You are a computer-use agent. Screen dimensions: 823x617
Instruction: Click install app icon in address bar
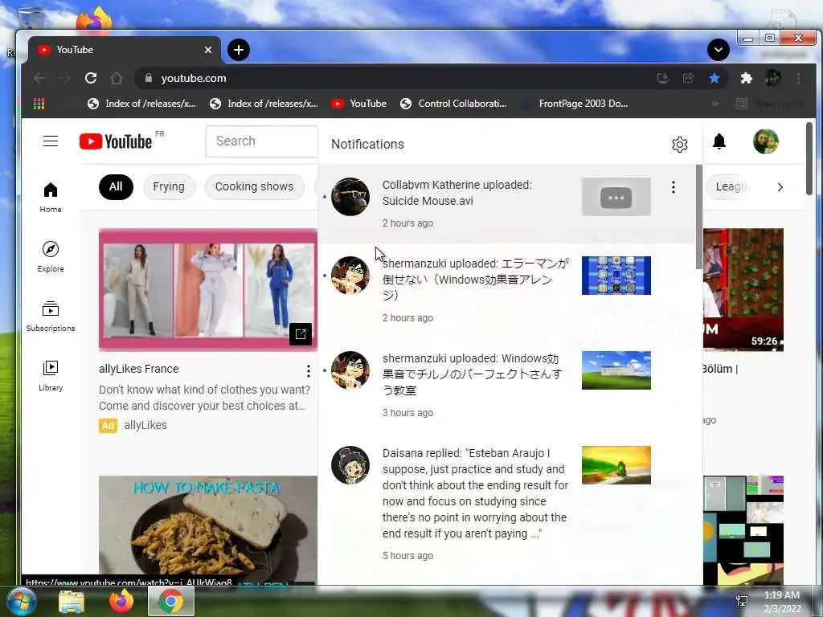click(x=663, y=78)
